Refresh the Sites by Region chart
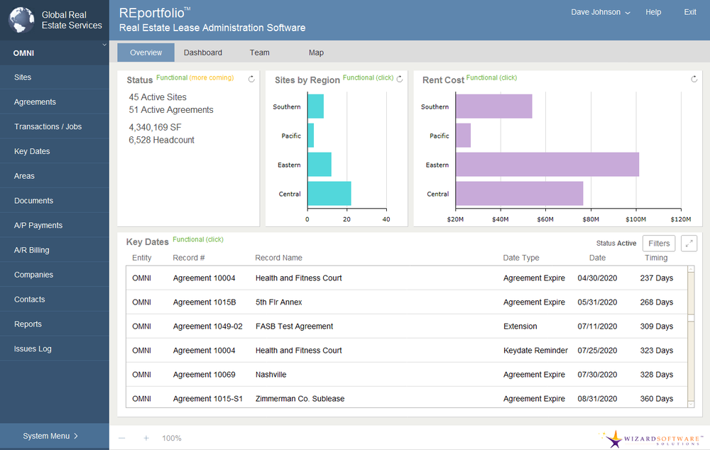The width and height of the screenshot is (710, 450). coord(399,78)
